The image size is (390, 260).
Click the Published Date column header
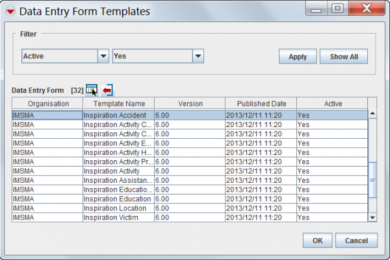(261, 104)
